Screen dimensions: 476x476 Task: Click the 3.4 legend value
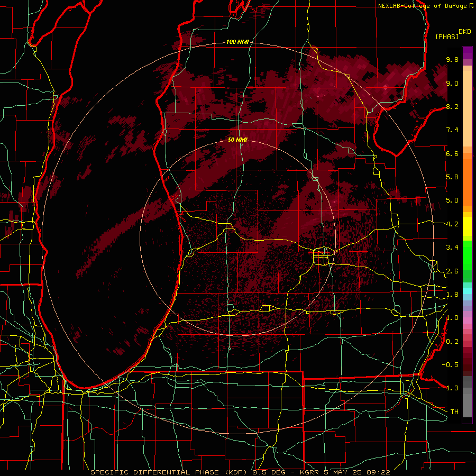pyautogui.click(x=452, y=248)
